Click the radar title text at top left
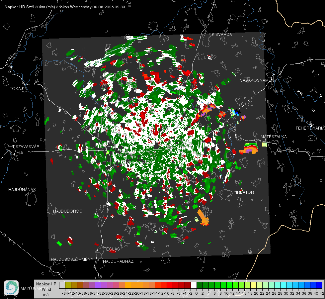 point(65,7)
